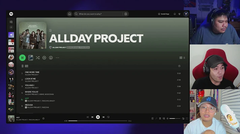240x134 pixels.
Task: Open more options for the album
Action: pyautogui.click(x=57, y=58)
